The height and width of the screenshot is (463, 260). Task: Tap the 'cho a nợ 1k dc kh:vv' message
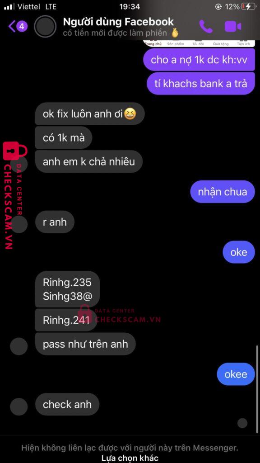click(x=199, y=60)
